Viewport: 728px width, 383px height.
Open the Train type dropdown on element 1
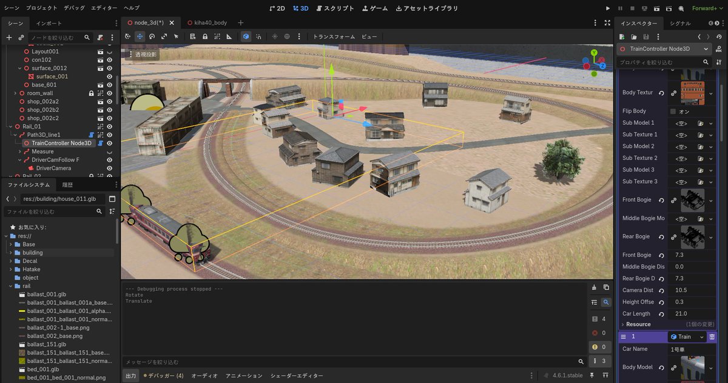click(687, 336)
